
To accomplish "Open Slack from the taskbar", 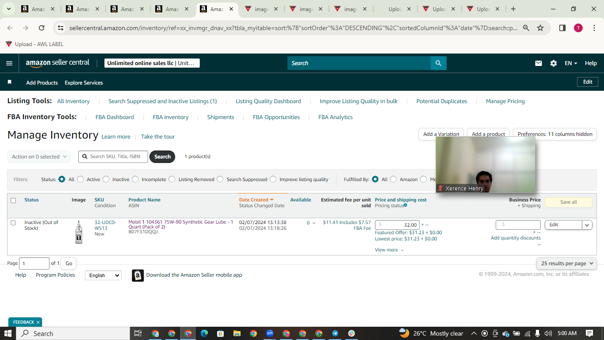I will click(x=352, y=333).
